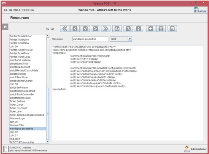
Task: Go to next record arrow button
Action: [x=95, y=29]
